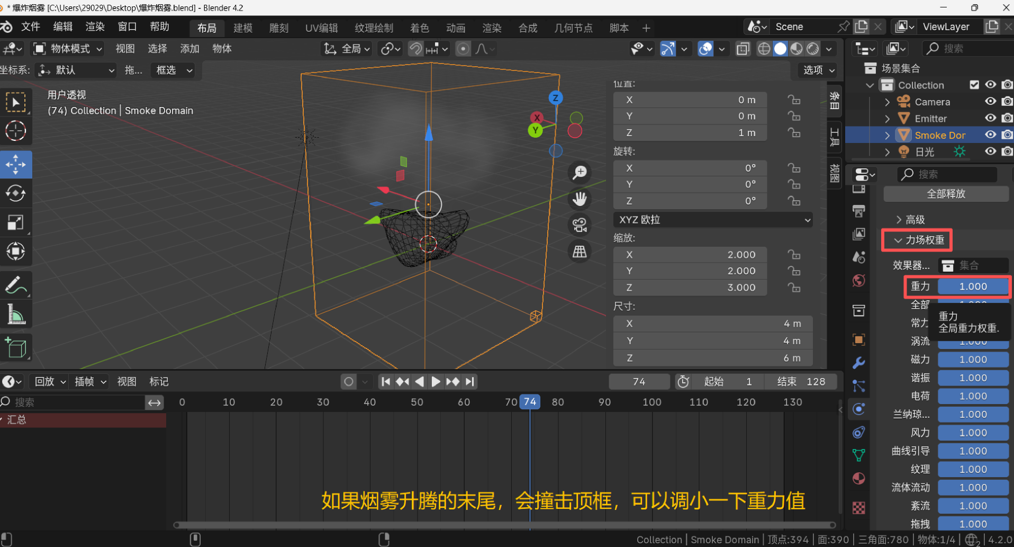
Task: Expand the Emitter item in outliner
Action: pos(888,118)
